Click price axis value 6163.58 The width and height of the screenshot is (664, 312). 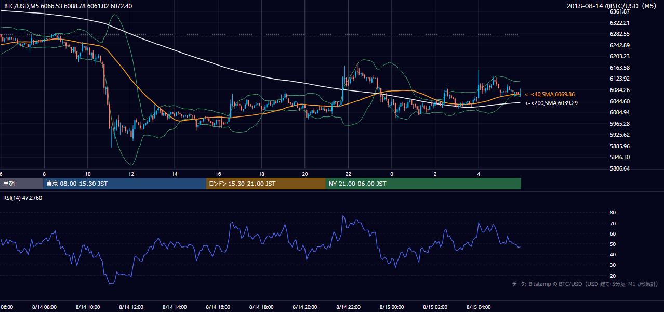pos(620,68)
